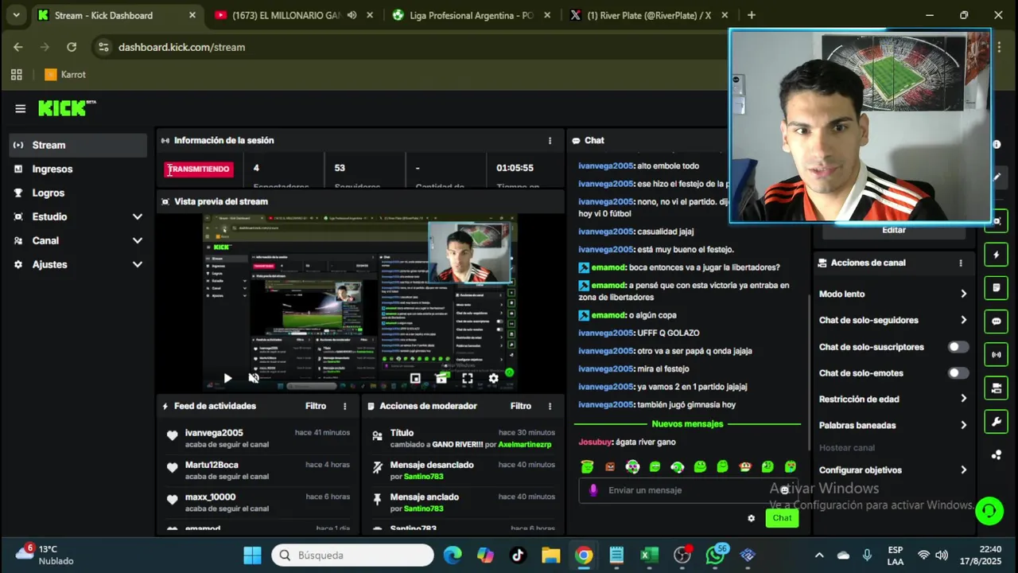Click the address bar dashboard.kick.com/stream
1018x573 pixels.
point(181,47)
